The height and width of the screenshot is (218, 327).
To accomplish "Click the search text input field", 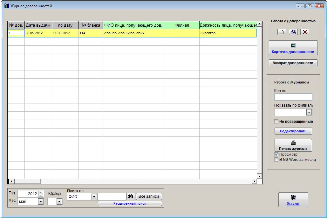I will (112, 196).
